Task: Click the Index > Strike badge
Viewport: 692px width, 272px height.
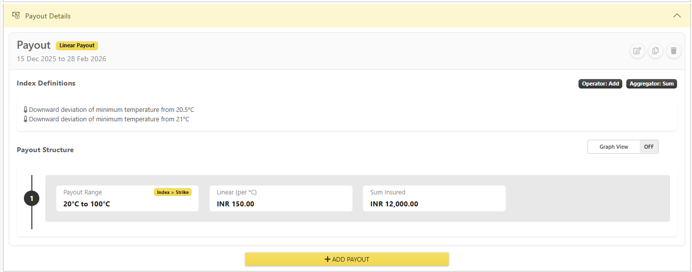Action: (173, 192)
